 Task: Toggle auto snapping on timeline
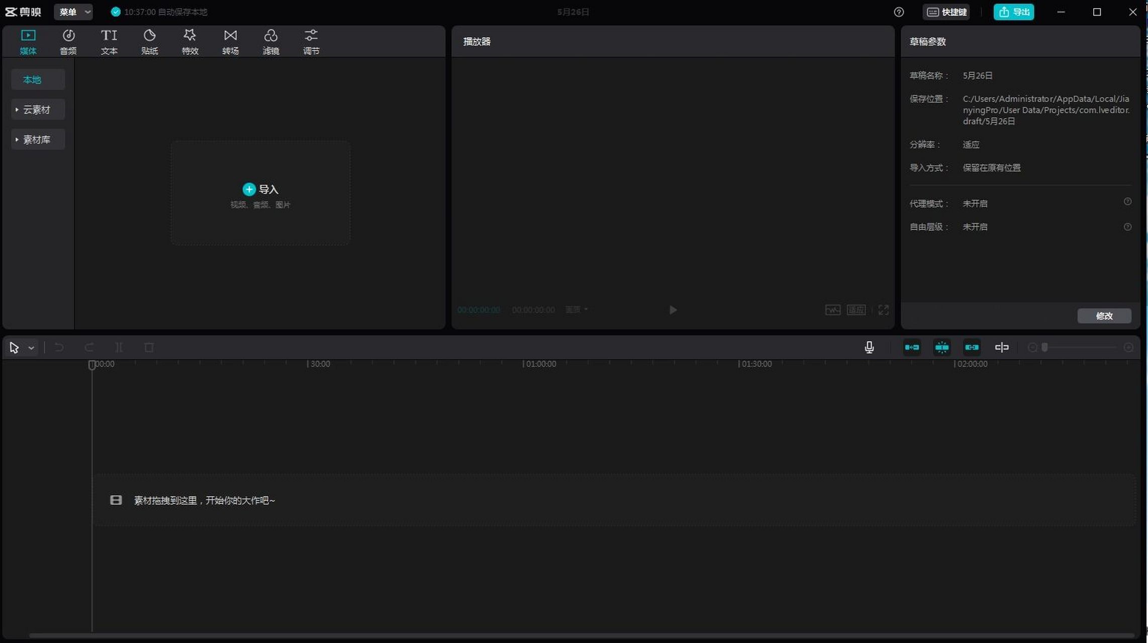coord(942,348)
